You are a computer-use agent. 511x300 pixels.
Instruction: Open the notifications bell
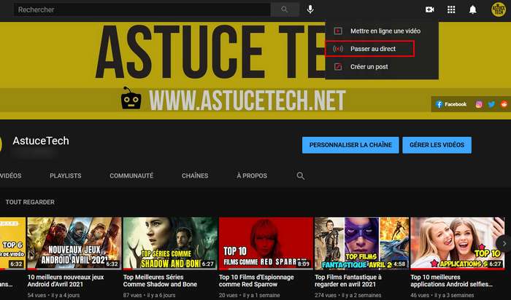tap(472, 9)
